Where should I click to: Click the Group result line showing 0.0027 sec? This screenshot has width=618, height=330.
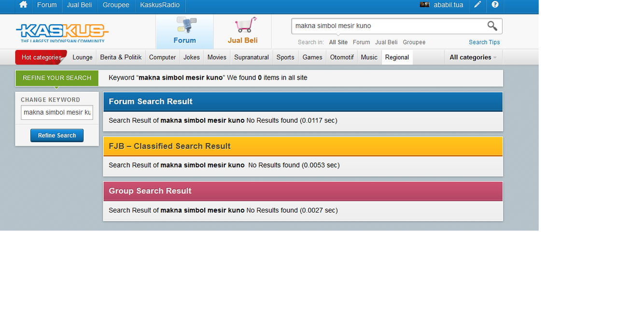coord(223,210)
